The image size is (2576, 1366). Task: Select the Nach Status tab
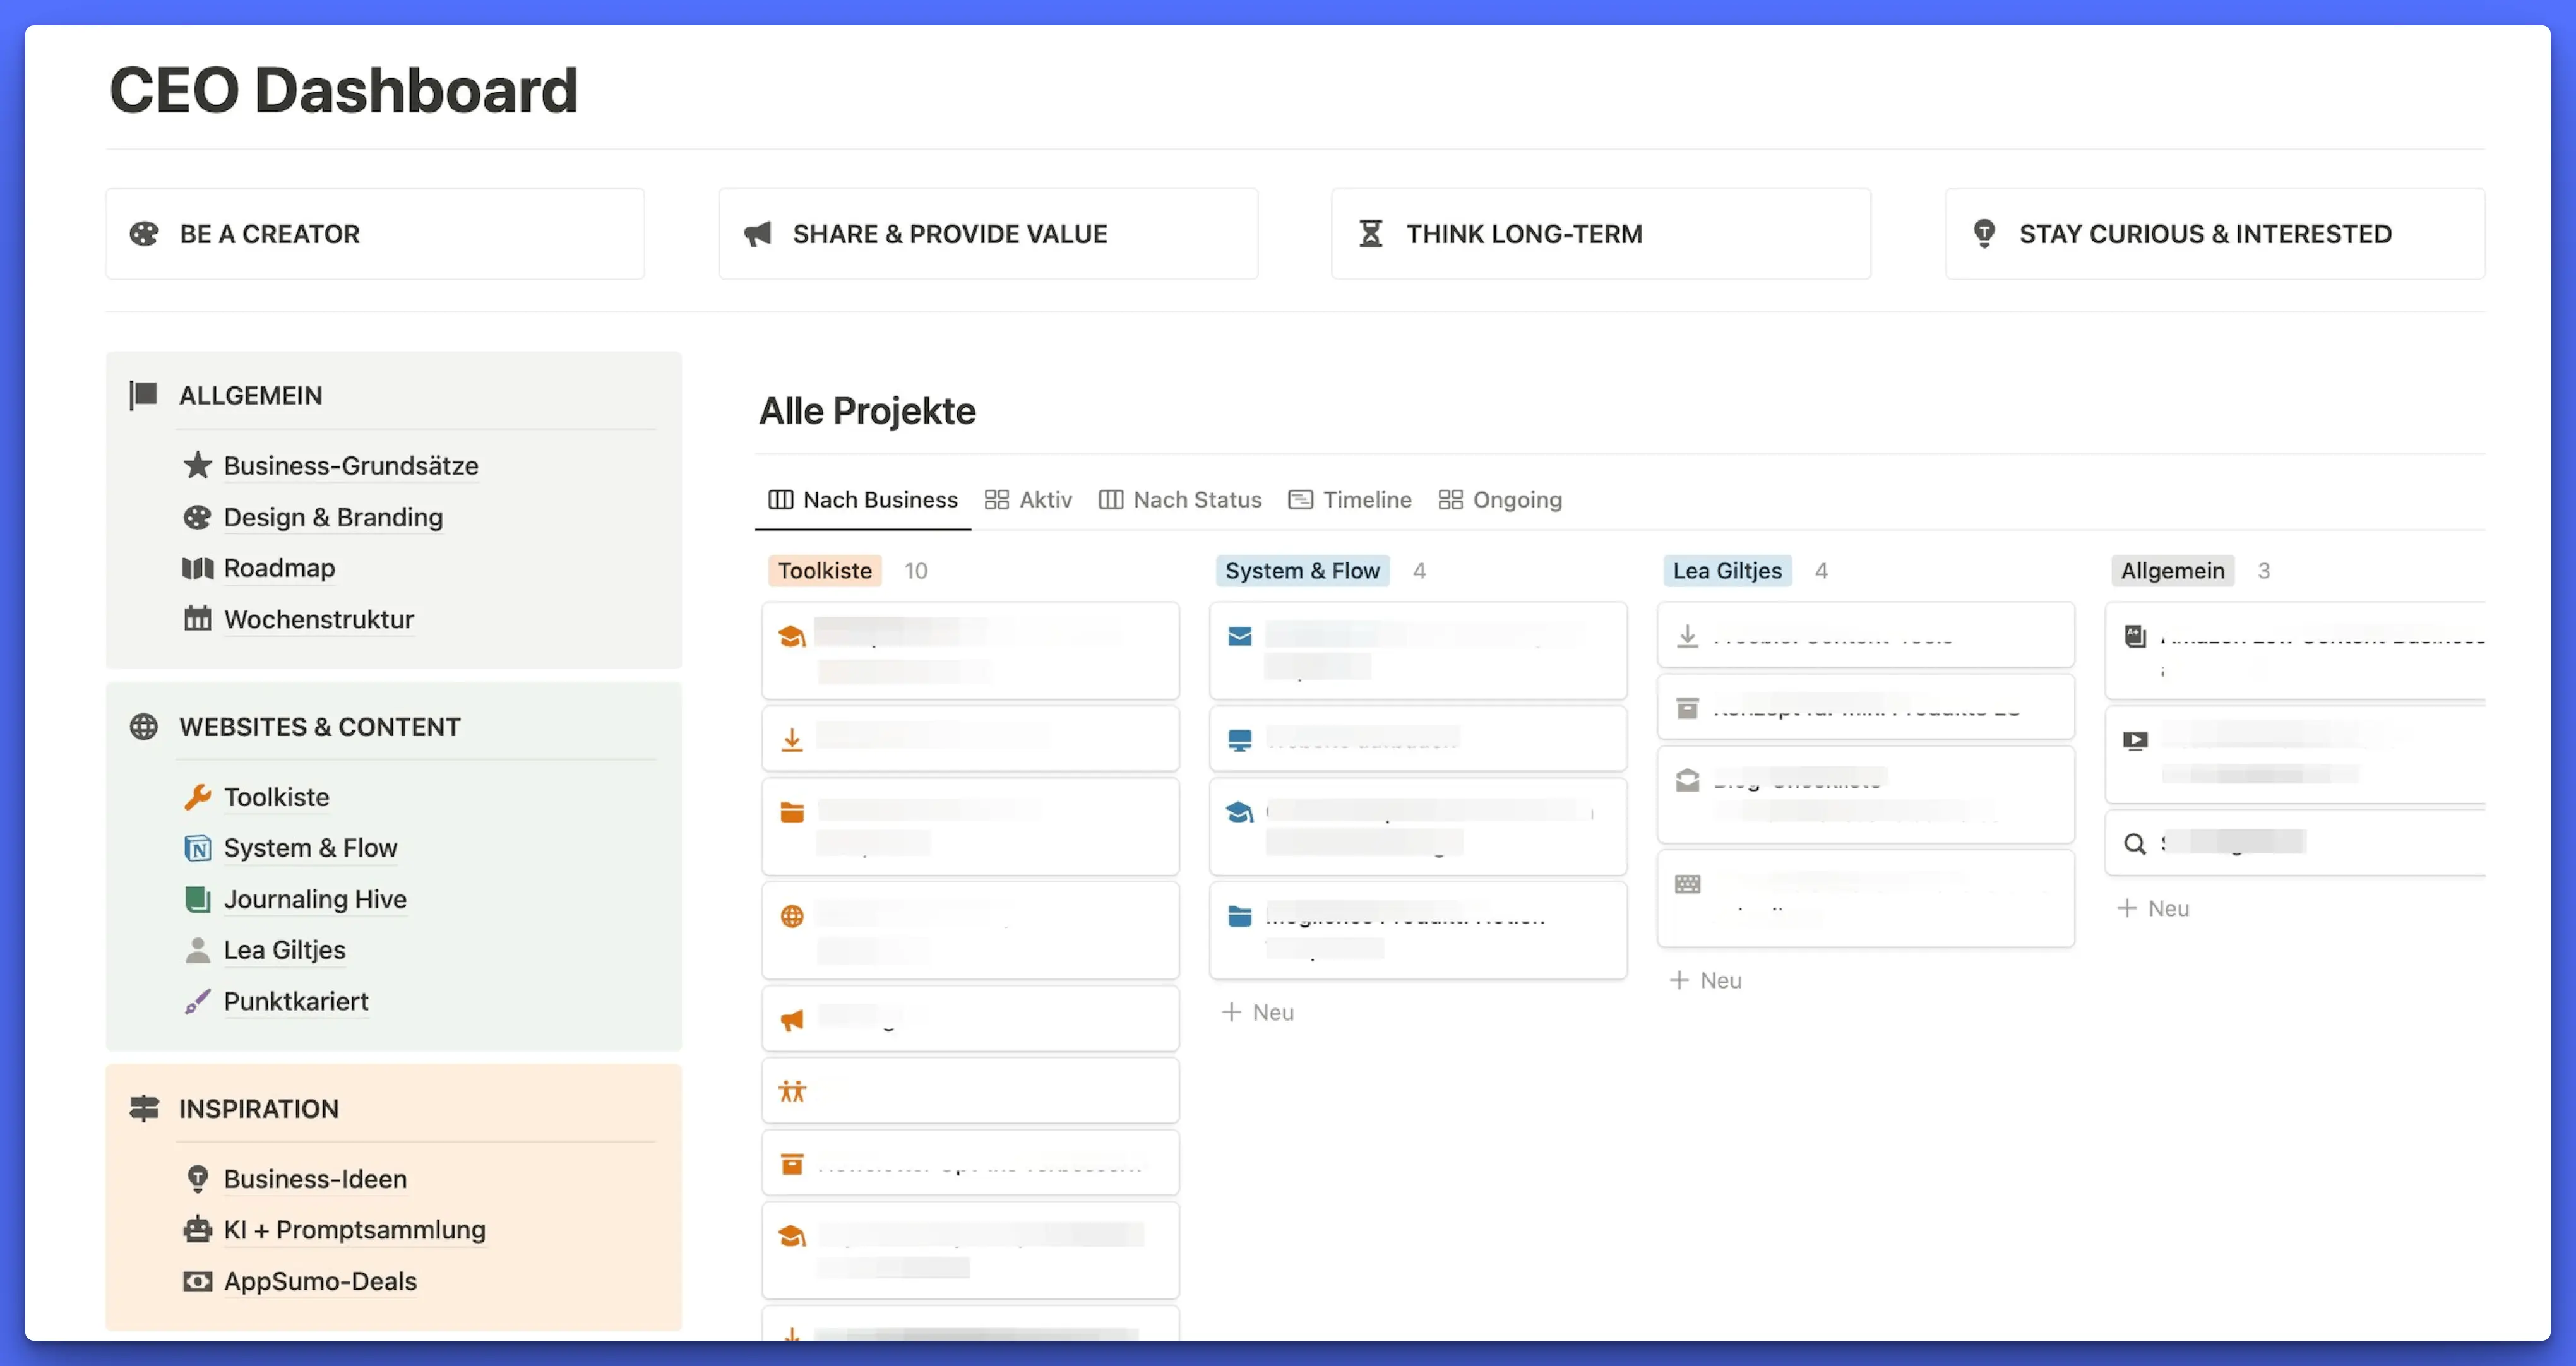[1181, 500]
